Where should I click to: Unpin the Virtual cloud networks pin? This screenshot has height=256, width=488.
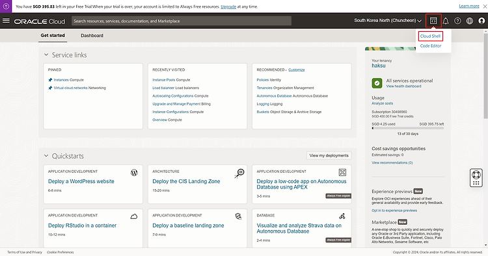(50, 88)
